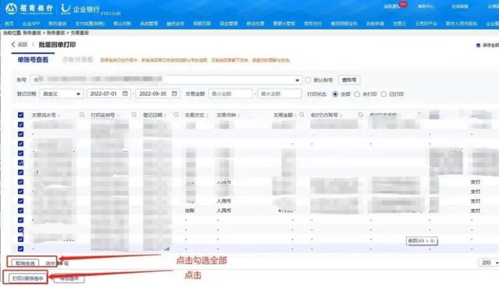Click the U-Bank 企业银行 logo
The image size is (499, 286).
coord(81,10)
